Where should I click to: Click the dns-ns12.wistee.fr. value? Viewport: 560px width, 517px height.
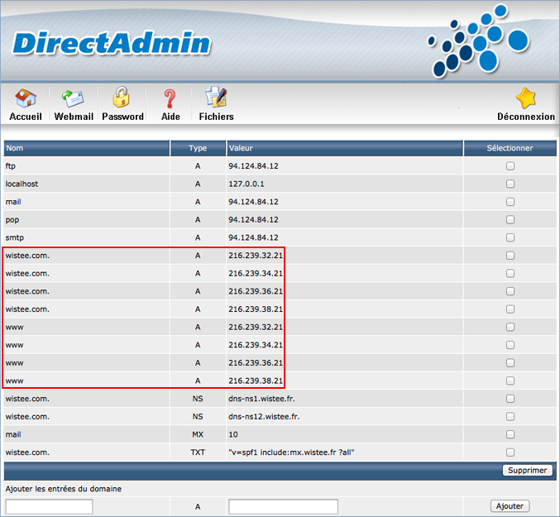pos(264,416)
